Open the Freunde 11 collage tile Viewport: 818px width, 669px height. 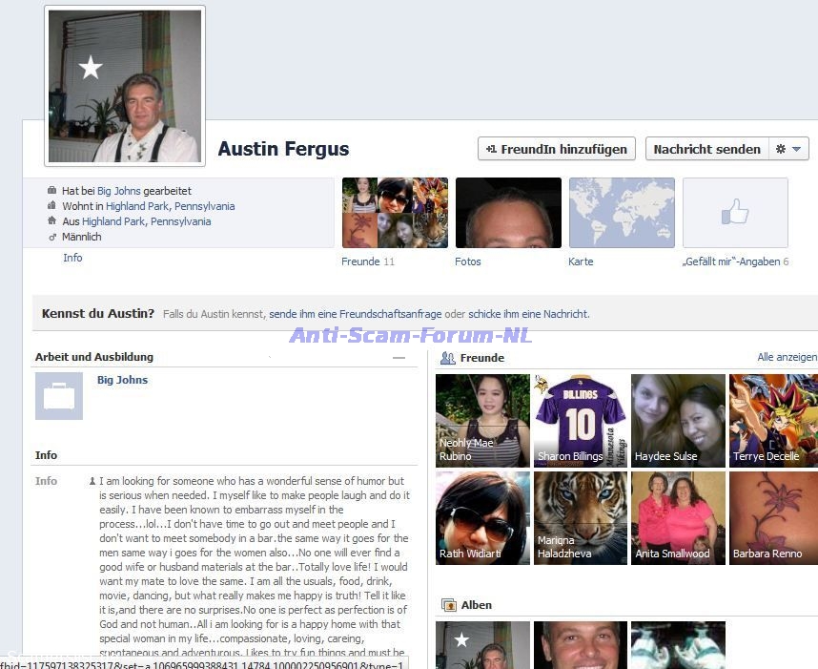(x=395, y=213)
